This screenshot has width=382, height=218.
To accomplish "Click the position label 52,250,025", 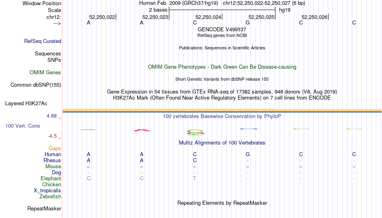I will point(261,17).
